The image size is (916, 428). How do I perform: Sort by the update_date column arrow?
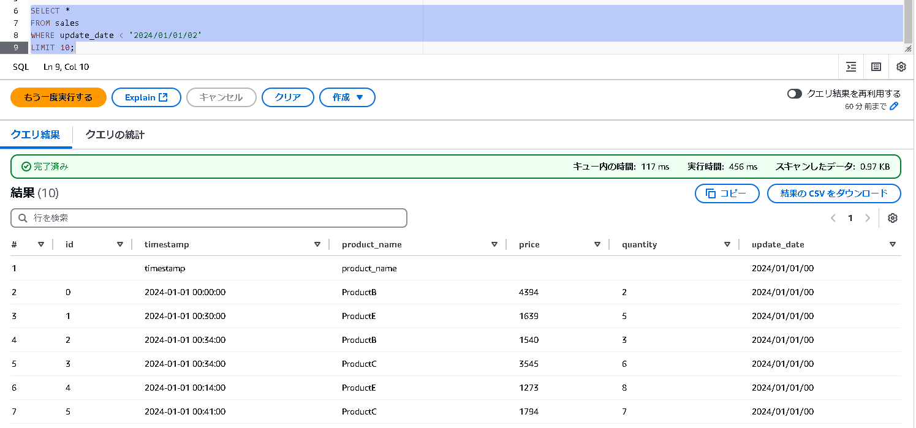point(893,244)
